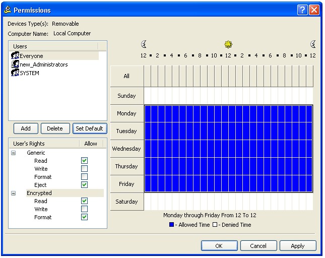Image resolution: width=325 pixels, height=258 pixels.
Task: Click the User's Rights column header
Action: coord(44,144)
